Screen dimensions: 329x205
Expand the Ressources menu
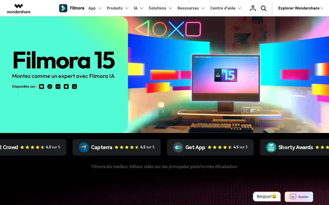191,8
